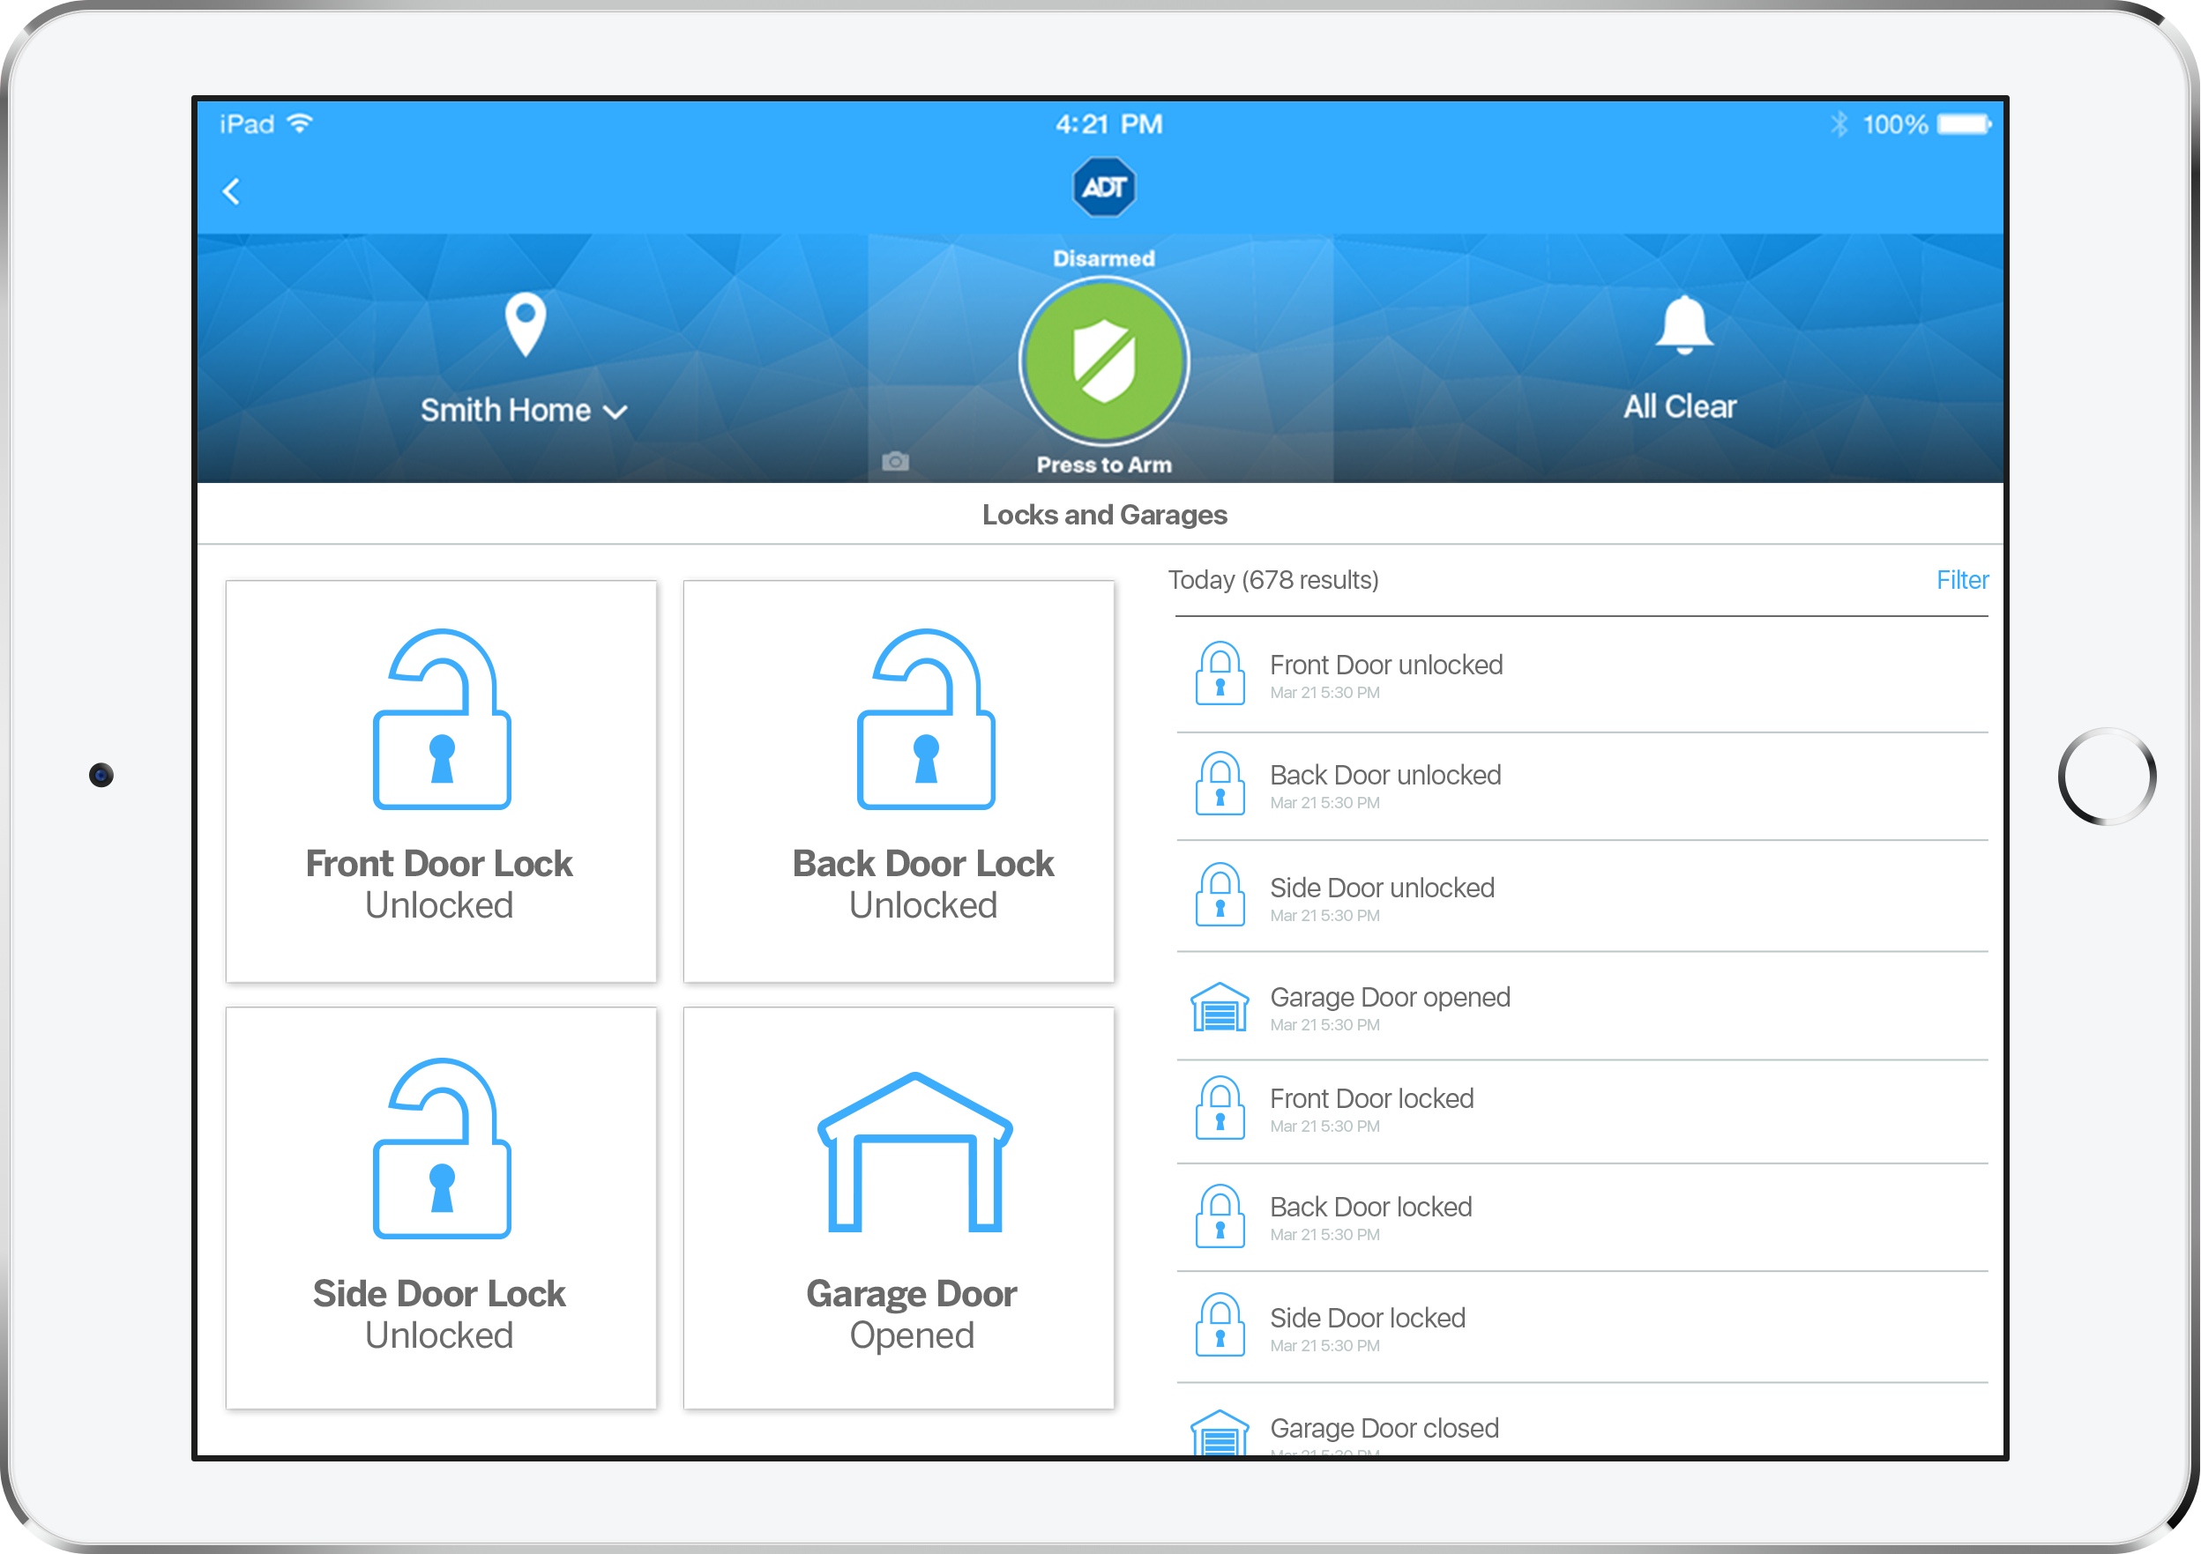Tap the 4:21 PM clock
The image size is (2201, 1554).
pyautogui.click(x=1108, y=124)
